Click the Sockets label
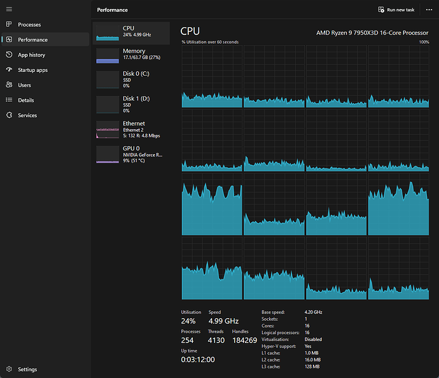This screenshot has width=439, height=378. click(270, 319)
